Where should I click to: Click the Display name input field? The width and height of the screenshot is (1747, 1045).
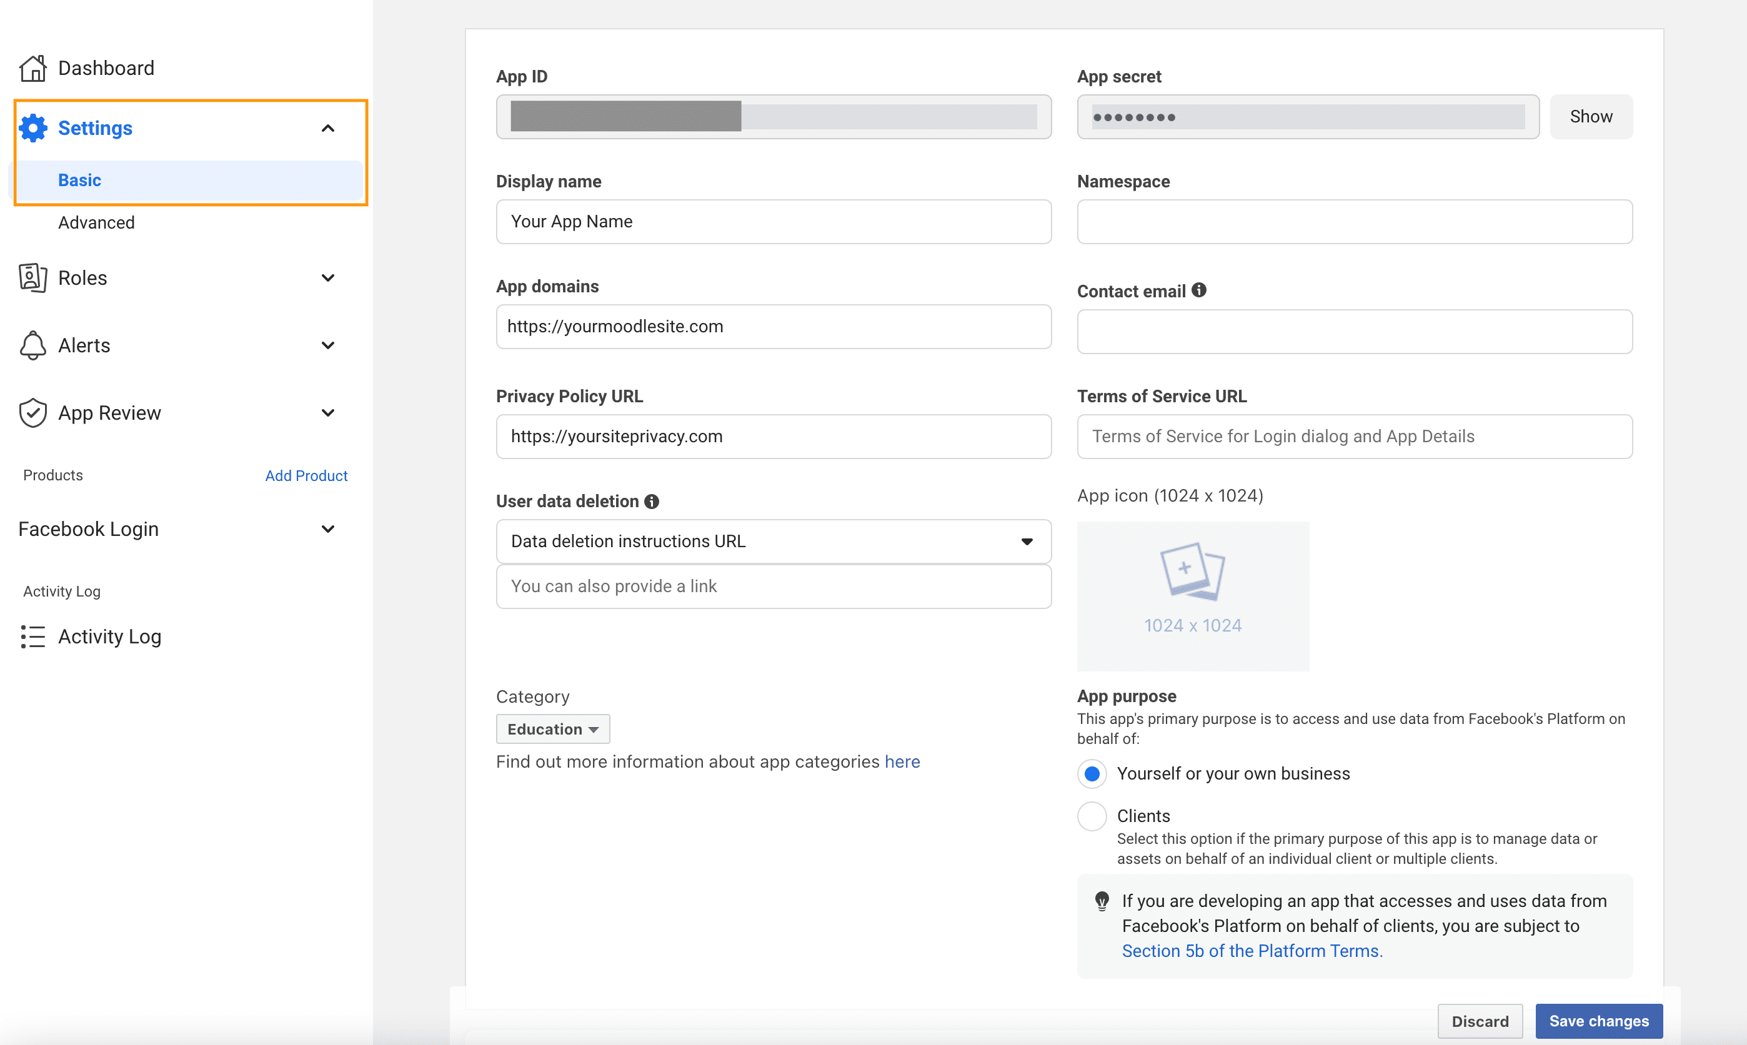[x=773, y=220]
